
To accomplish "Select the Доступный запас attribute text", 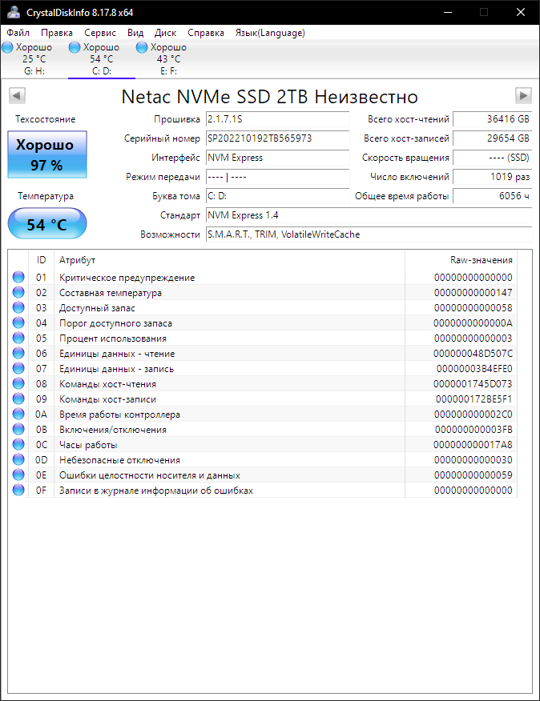I will point(97,308).
